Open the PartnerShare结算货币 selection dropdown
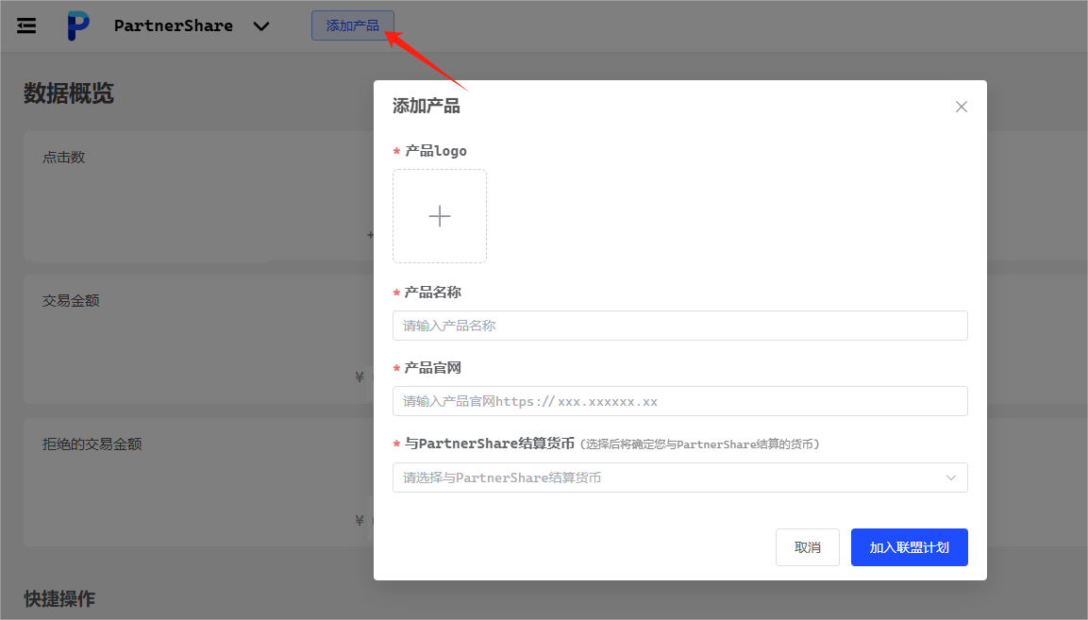1088x620 pixels. point(679,478)
